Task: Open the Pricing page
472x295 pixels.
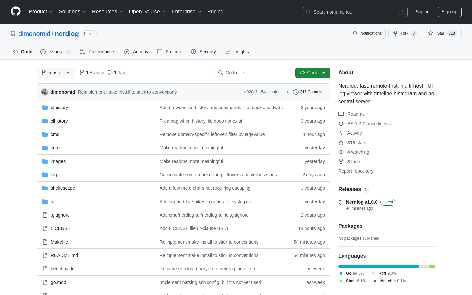Action: [215, 12]
